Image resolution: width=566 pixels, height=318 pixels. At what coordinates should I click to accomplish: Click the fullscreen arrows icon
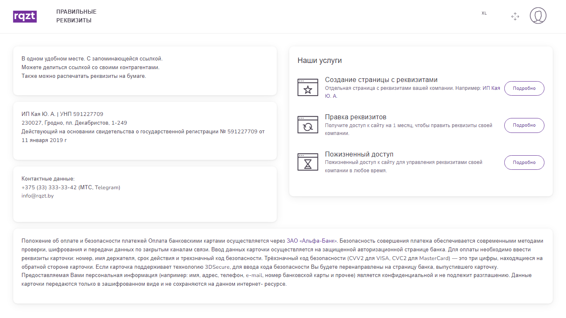pyautogui.click(x=515, y=17)
